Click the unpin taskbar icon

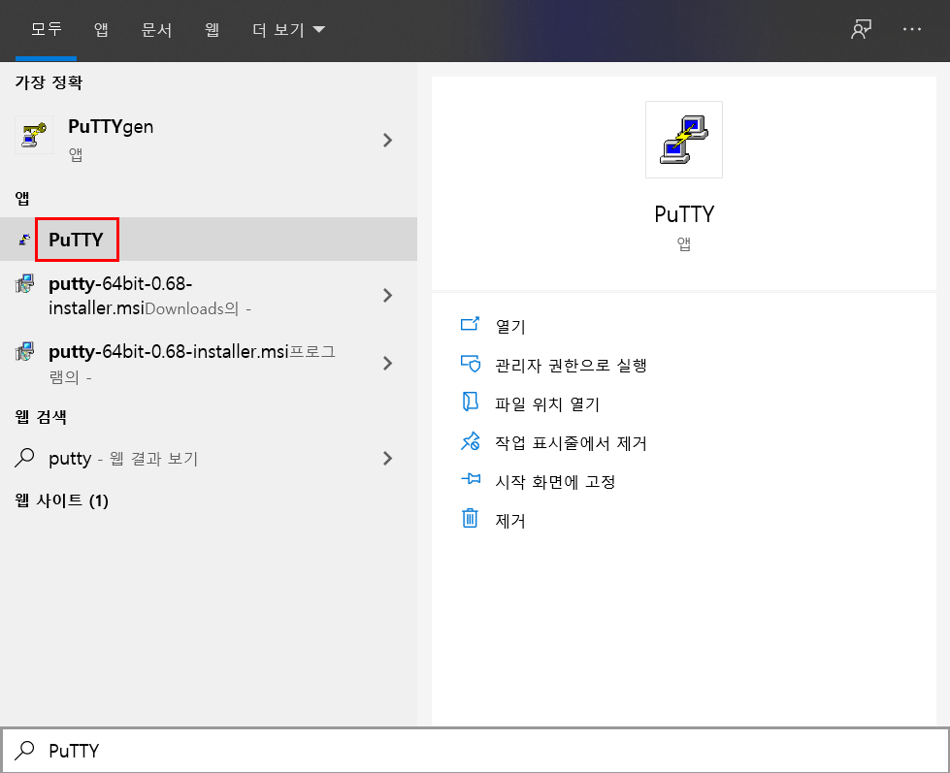click(471, 441)
